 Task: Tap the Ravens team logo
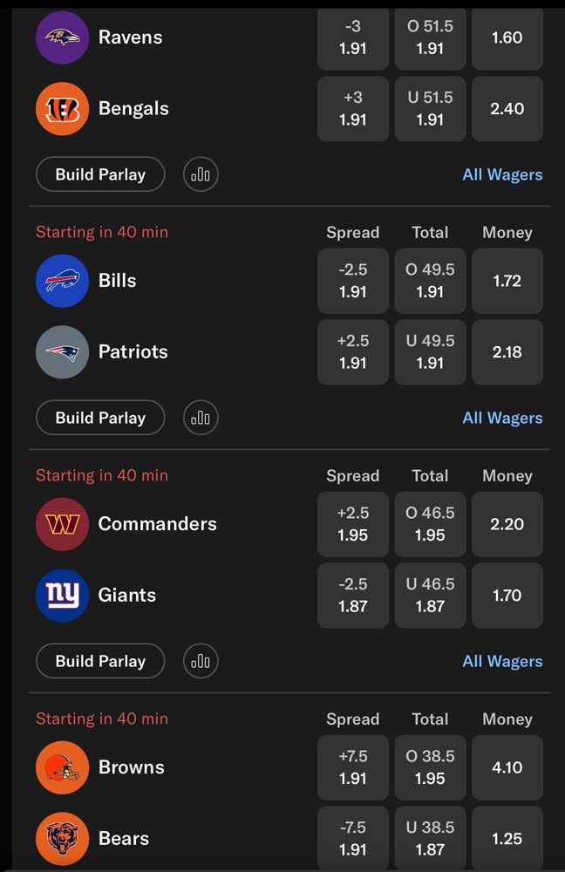(62, 37)
